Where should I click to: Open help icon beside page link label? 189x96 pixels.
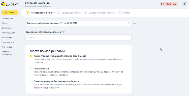[64, 32]
